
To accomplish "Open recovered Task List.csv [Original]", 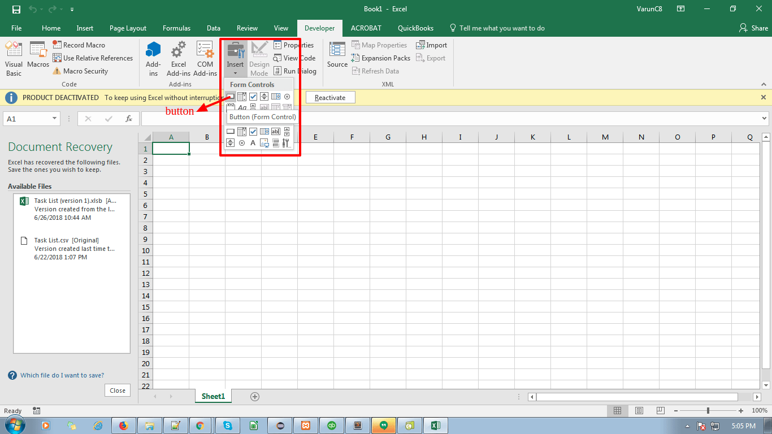I will tap(72, 249).
